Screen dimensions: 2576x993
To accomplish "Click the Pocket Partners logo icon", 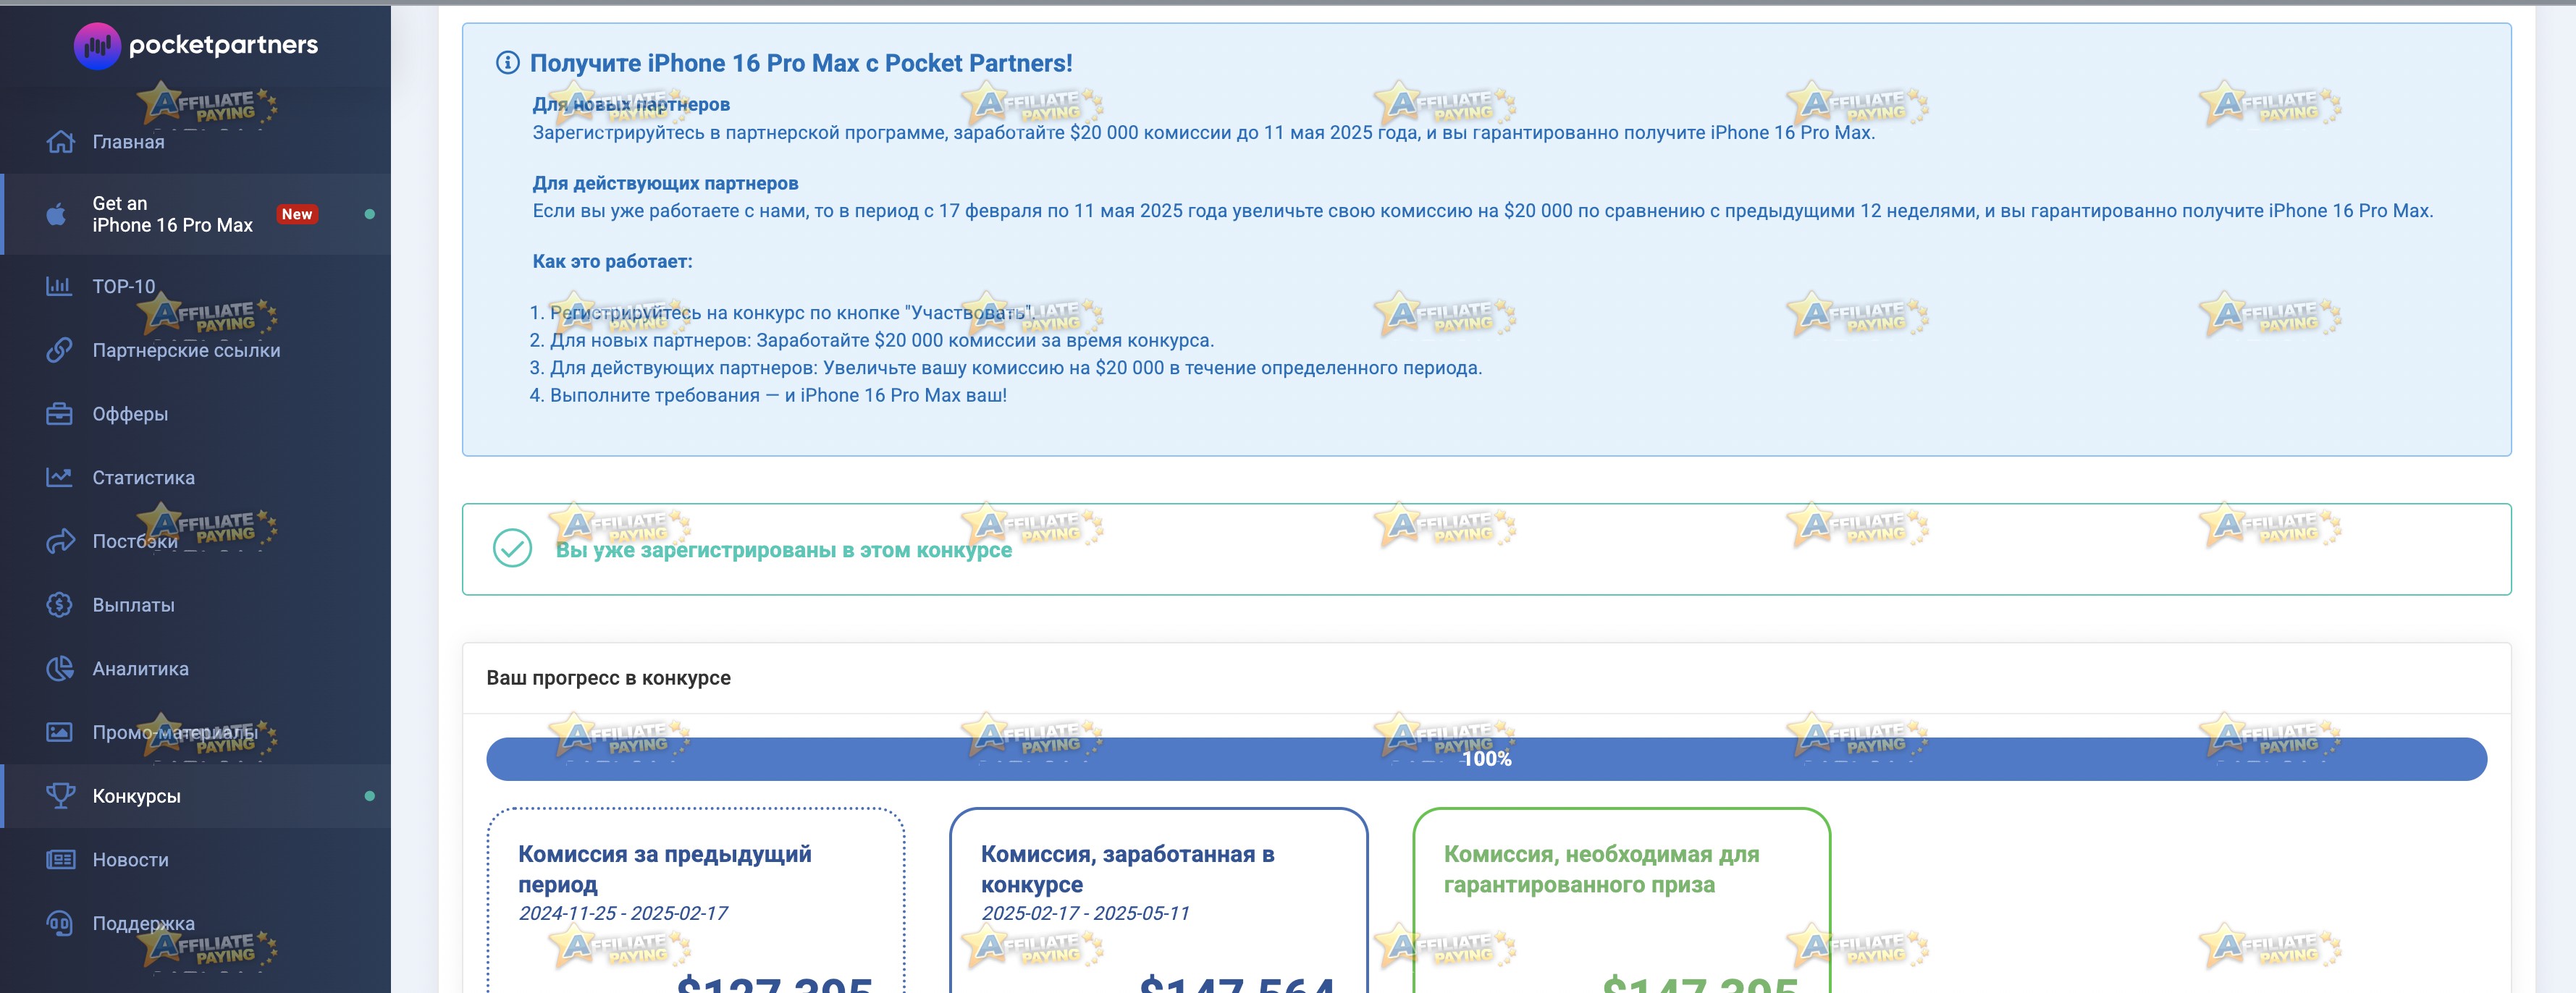I will 97,45.
